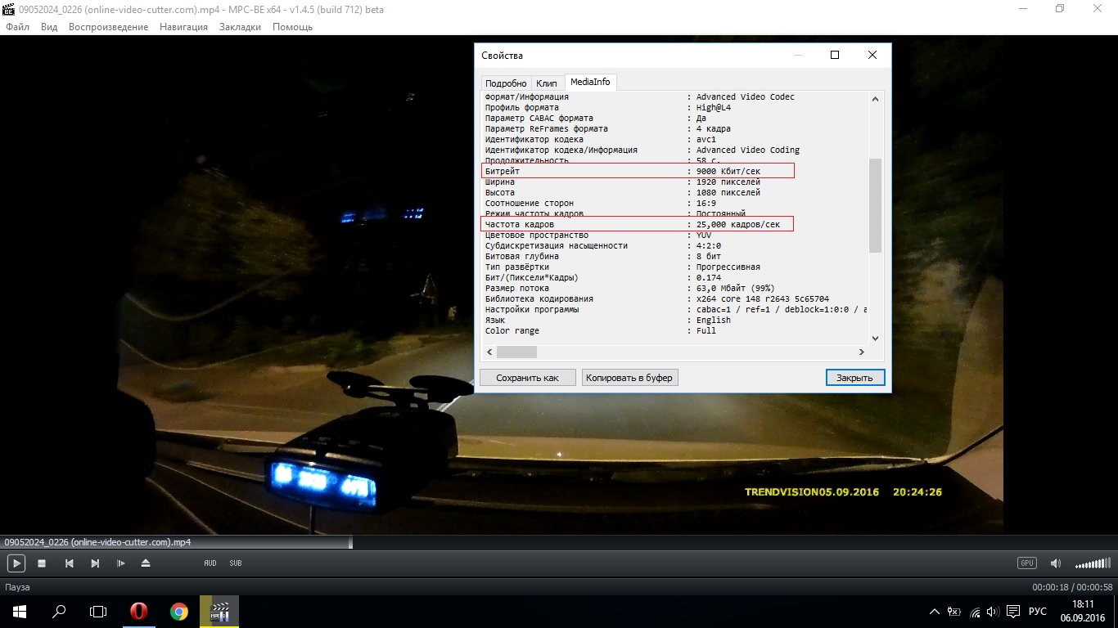The height and width of the screenshot is (628, 1118).
Task: Switch to the Клип tab
Action: [x=547, y=83]
